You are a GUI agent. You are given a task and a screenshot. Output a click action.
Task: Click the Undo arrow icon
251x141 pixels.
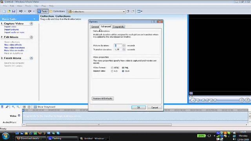(x=21, y=11)
